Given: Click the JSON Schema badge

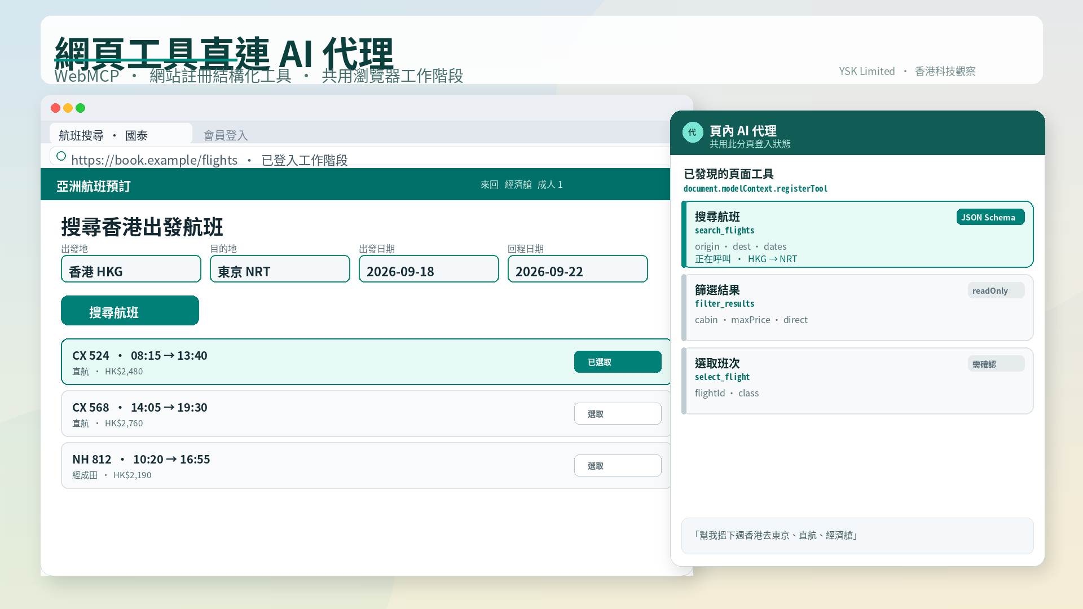Looking at the screenshot, I should tap(990, 217).
